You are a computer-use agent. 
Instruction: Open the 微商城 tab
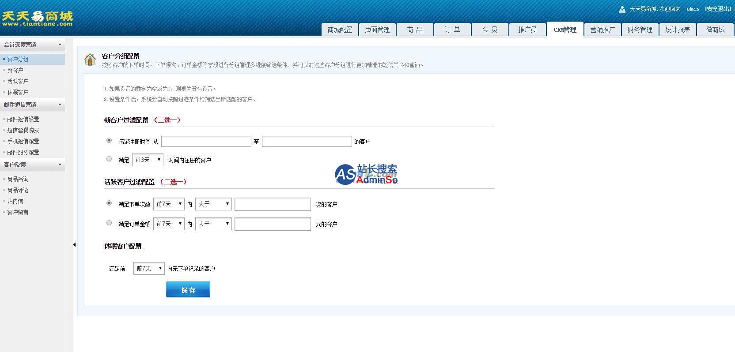pos(715,30)
